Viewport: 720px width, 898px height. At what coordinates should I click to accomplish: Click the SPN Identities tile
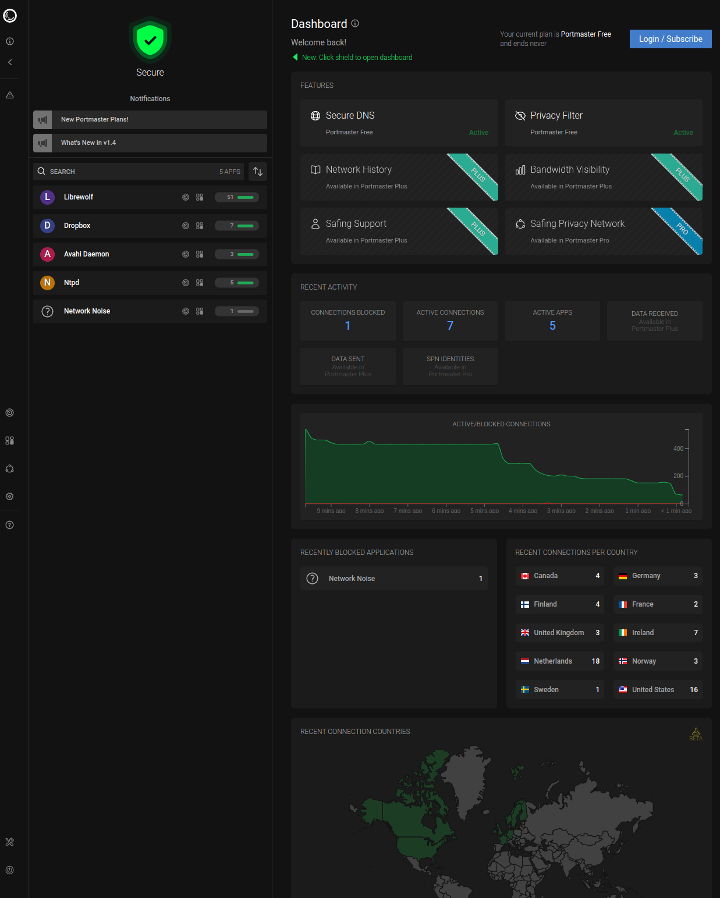coord(451,366)
